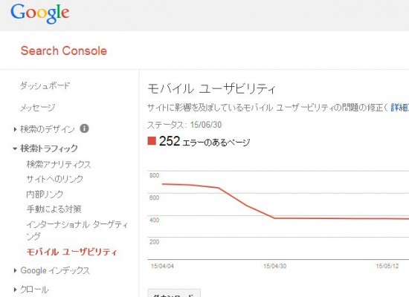Screen dimensions: 409x297
Task: Expand the クロール section arrow
Action: point(15,290)
